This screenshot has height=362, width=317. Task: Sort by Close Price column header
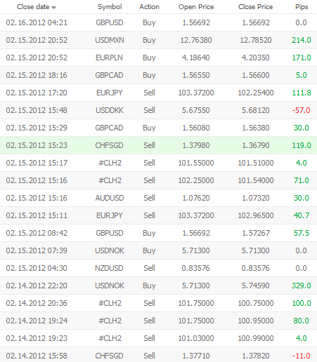[x=256, y=7]
